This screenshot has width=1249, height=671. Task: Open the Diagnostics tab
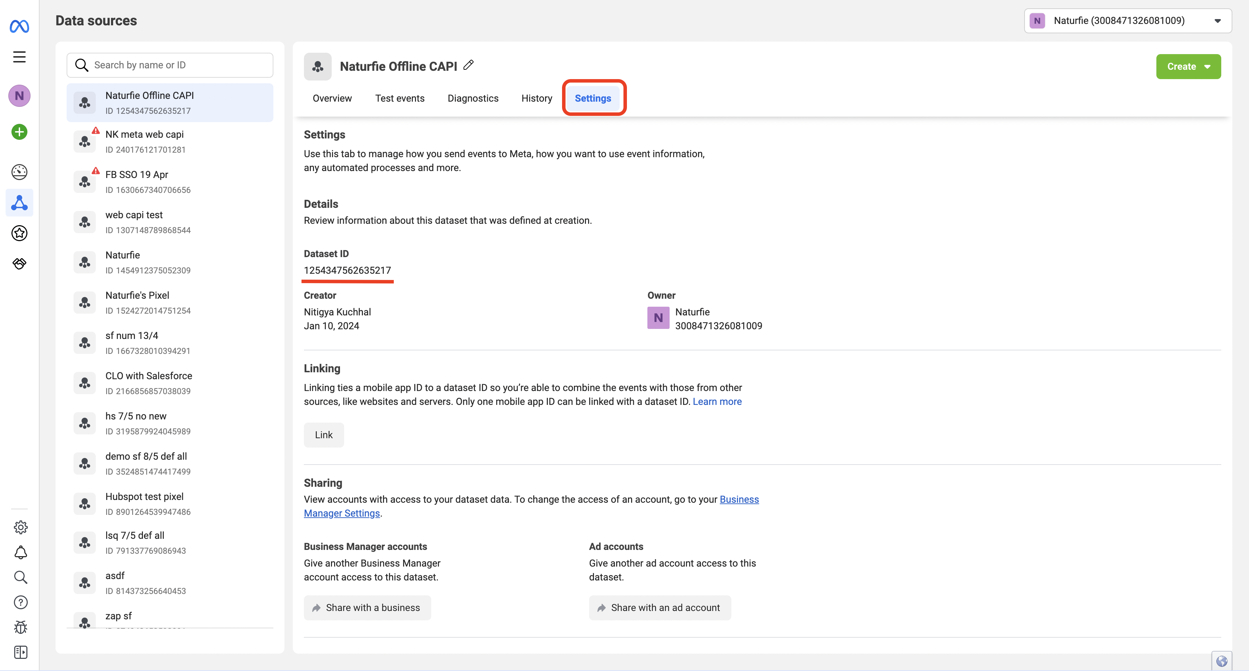(x=473, y=99)
